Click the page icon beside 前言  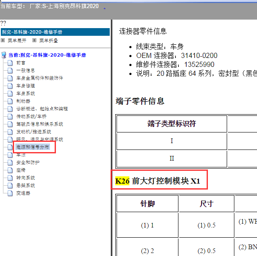pos(10,63)
